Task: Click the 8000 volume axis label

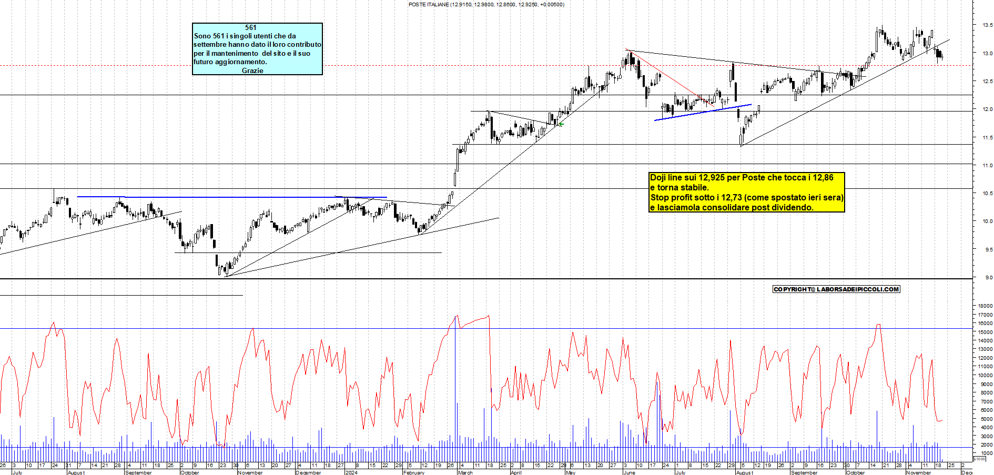Action: click(986, 392)
